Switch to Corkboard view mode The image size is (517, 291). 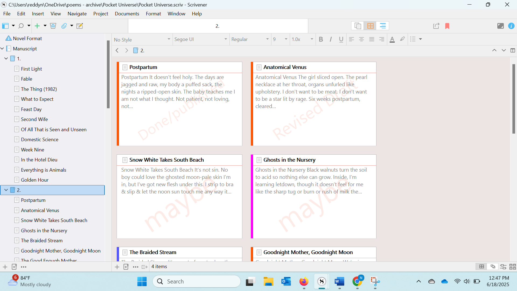tap(370, 26)
